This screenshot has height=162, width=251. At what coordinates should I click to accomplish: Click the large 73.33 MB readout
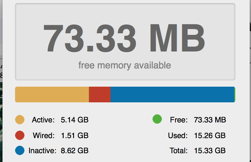click(x=124, y=38)
